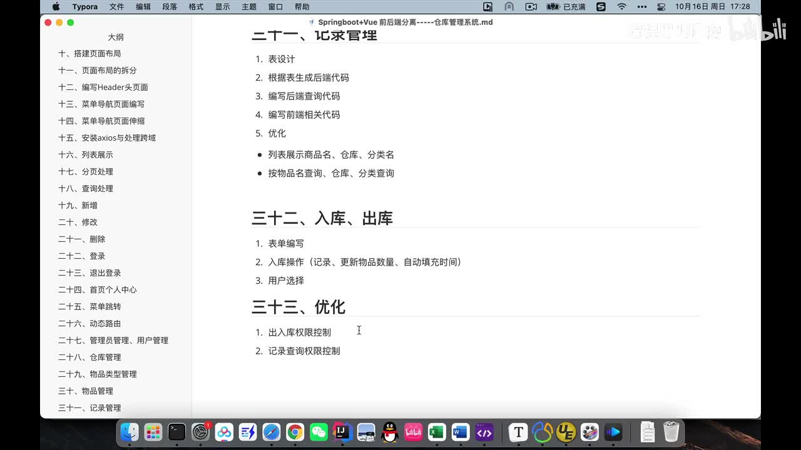Open the 帮助 menu
The height and width of the screenshot is (450, 801).
[302, 7]
